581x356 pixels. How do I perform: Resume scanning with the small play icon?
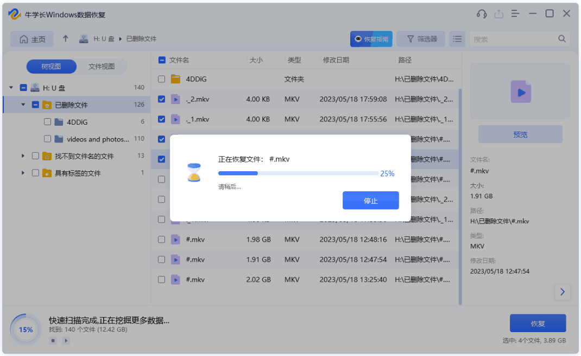[x=65, y=340]
